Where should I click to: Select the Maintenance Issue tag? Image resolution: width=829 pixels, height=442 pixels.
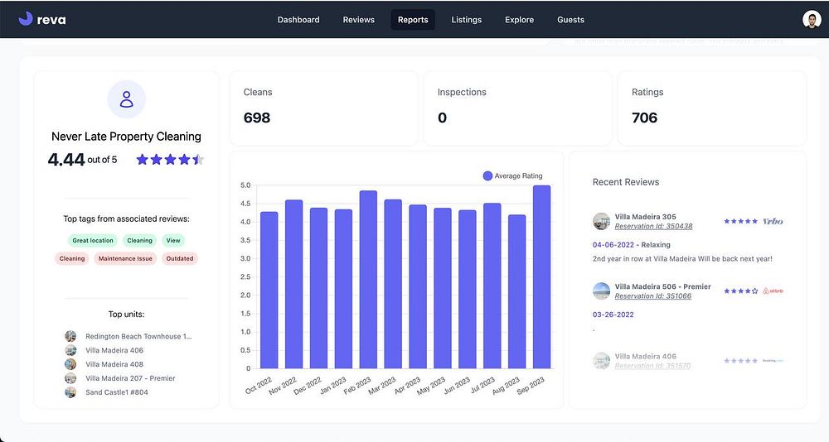pyautogui.click(x=125, y=258)
